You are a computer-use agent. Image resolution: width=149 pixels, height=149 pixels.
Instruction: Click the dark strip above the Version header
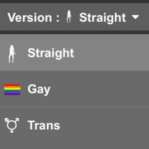pyautogui.click(x=74, y=1)
